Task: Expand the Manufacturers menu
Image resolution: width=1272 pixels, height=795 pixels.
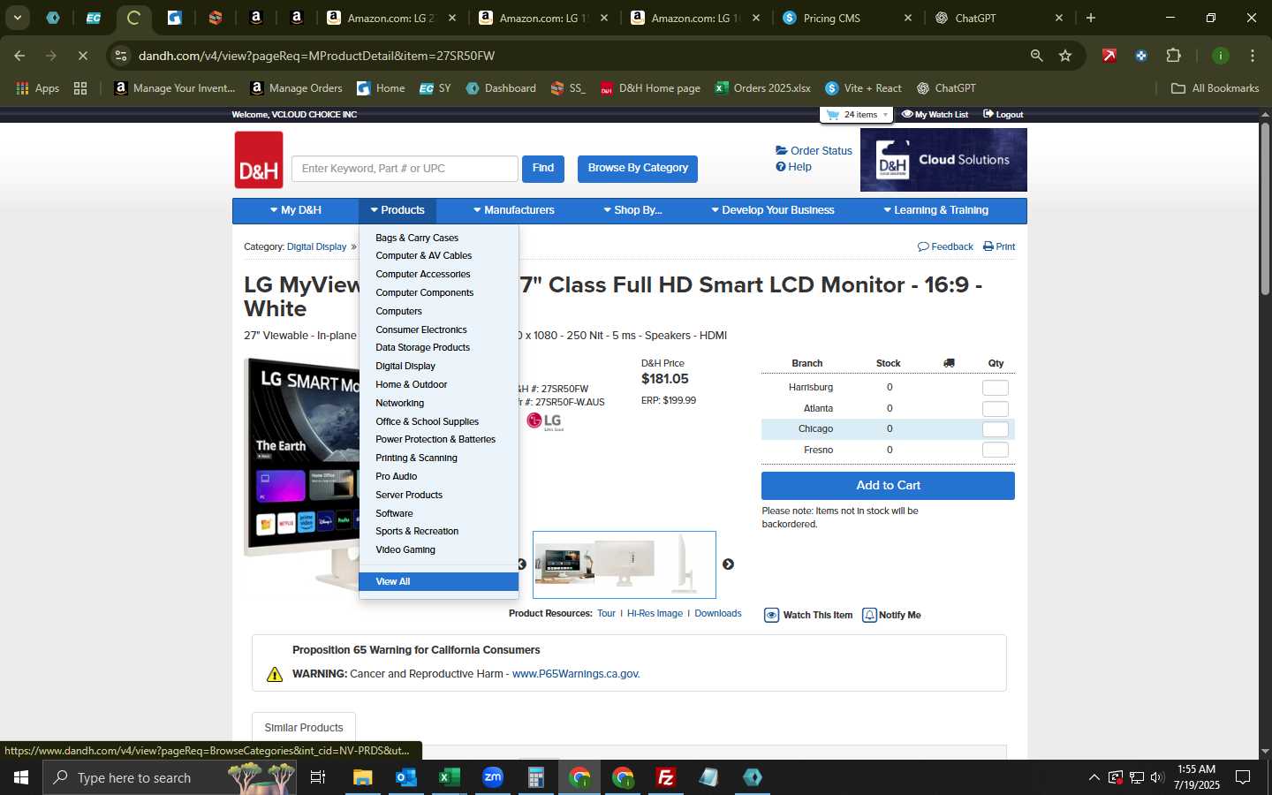Action: click(x=514, y=210)
